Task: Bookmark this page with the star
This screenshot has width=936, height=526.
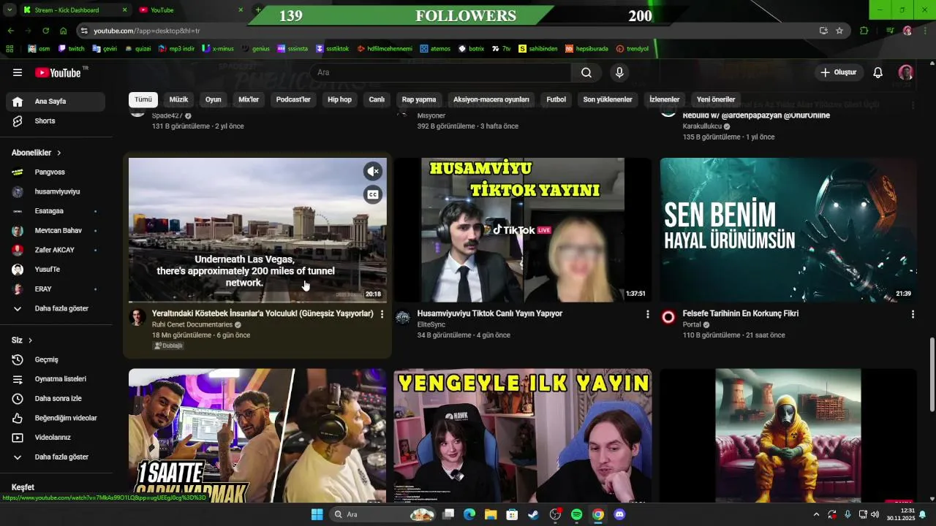Action: (x=839, y=31)
